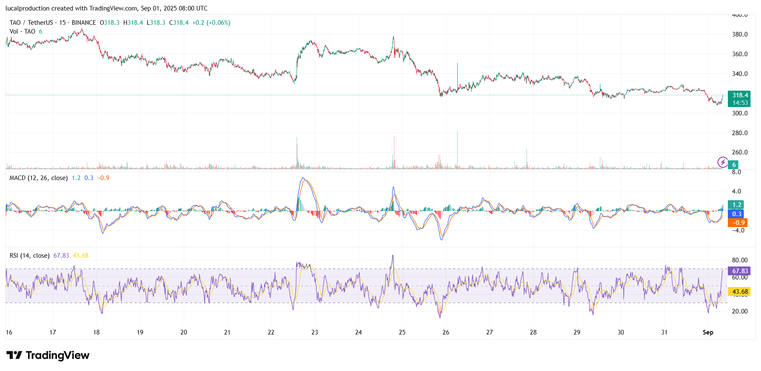Click the blue 0.3 MACD axis label
This screenshot has height=371, width=761.
[x=737, y=214]
